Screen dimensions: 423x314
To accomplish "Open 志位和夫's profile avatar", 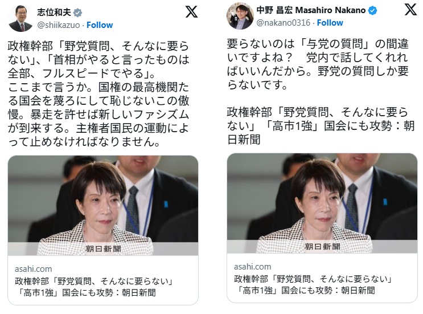I will coord(20,18).
